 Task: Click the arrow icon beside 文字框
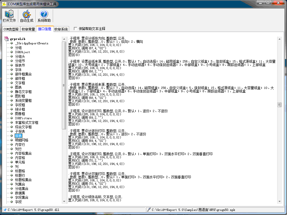[x=12, y=83]
